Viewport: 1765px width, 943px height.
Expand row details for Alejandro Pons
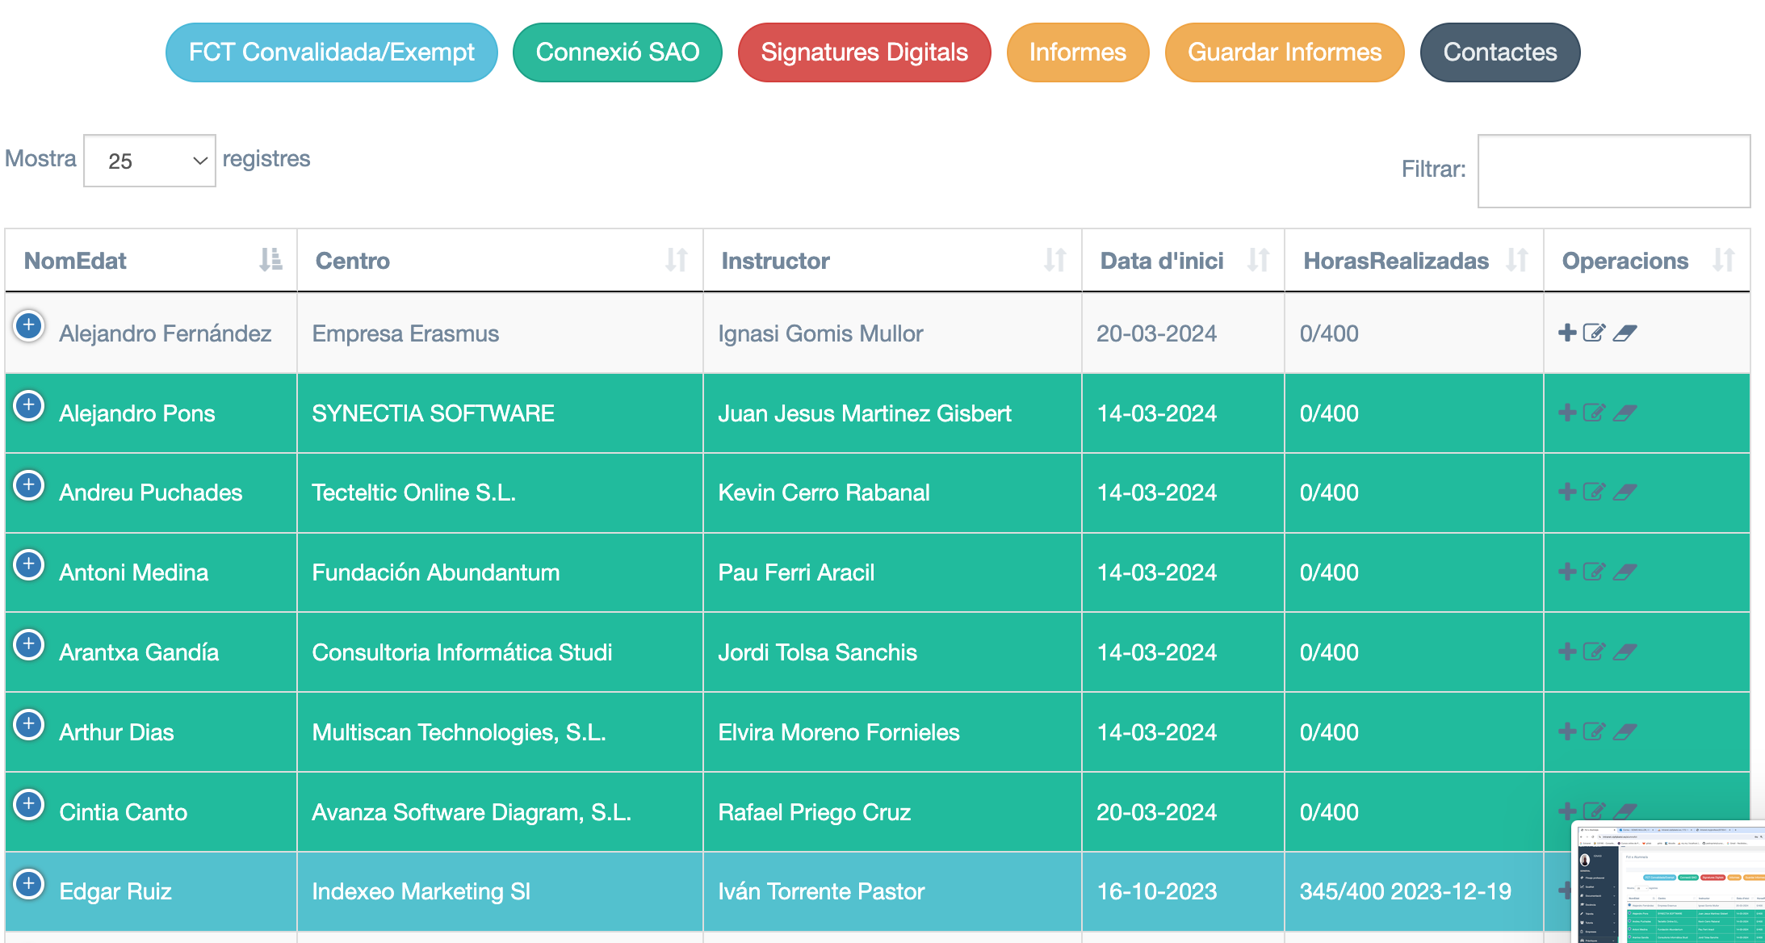pyautogui.click(x=29, y=405)
